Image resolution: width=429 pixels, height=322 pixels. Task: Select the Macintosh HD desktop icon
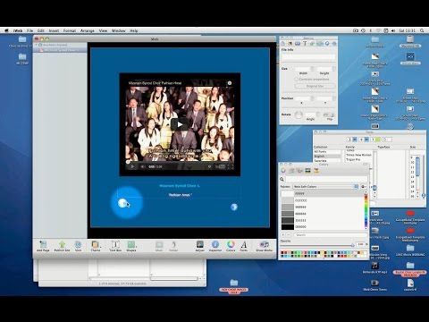pos(410,41)
